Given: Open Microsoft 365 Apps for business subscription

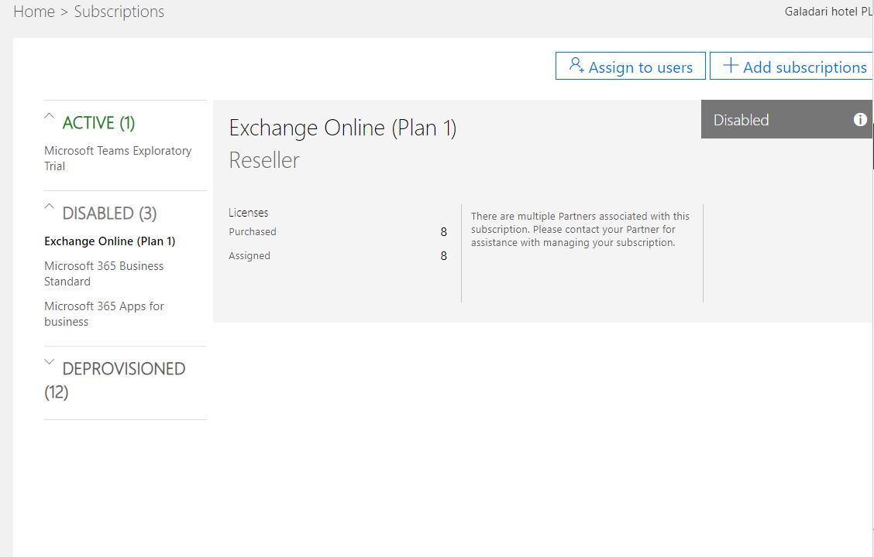Looking at the screenshot, I should (105, 314).
